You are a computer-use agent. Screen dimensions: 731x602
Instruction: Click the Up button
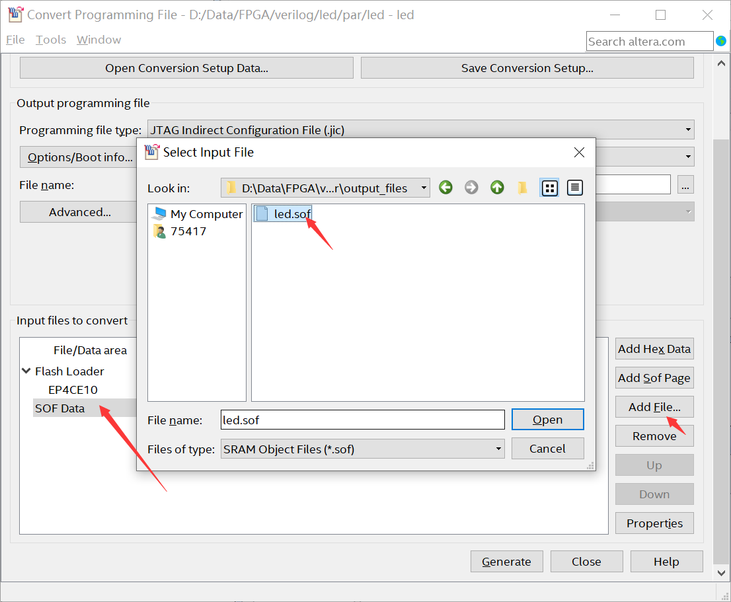(654, 465)
